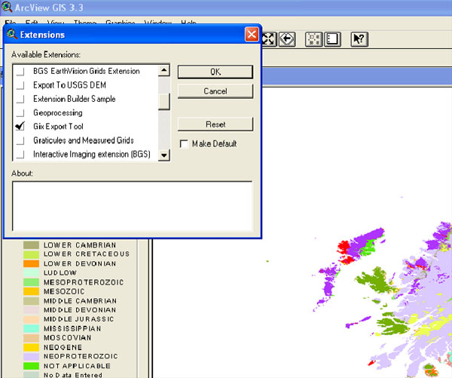Viewport: 452px width, 378px height.
Task: Uncheck the Gix Export Tool extension
Action: 20,126
